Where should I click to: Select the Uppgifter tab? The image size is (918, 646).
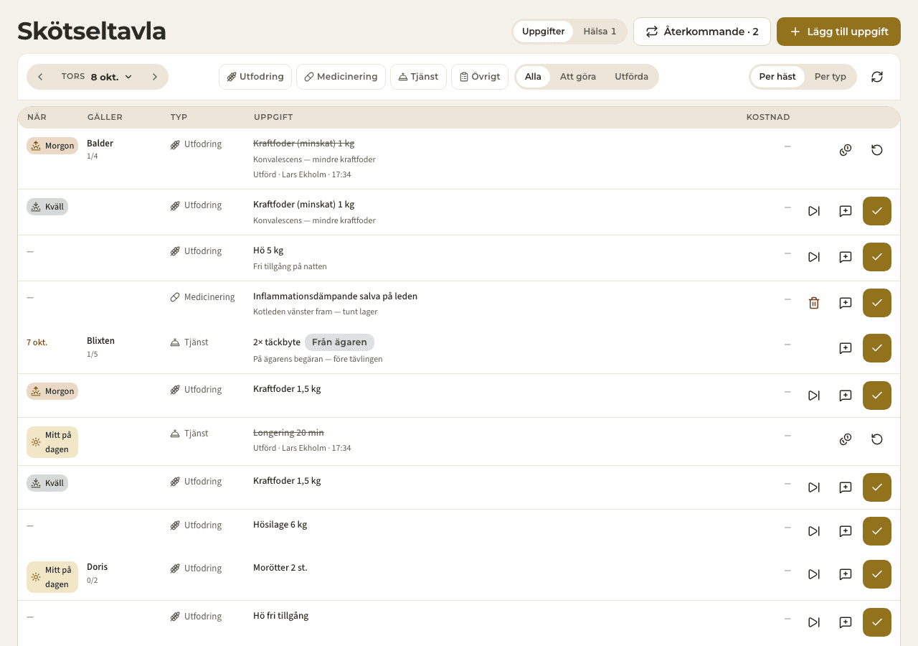pos(544,32)
